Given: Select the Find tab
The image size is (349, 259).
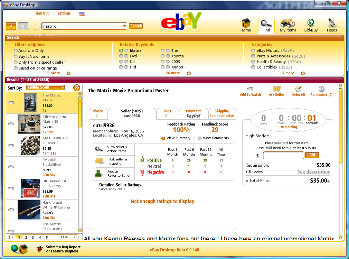Looking at the screenshot, I should click(x=266, y=26).
